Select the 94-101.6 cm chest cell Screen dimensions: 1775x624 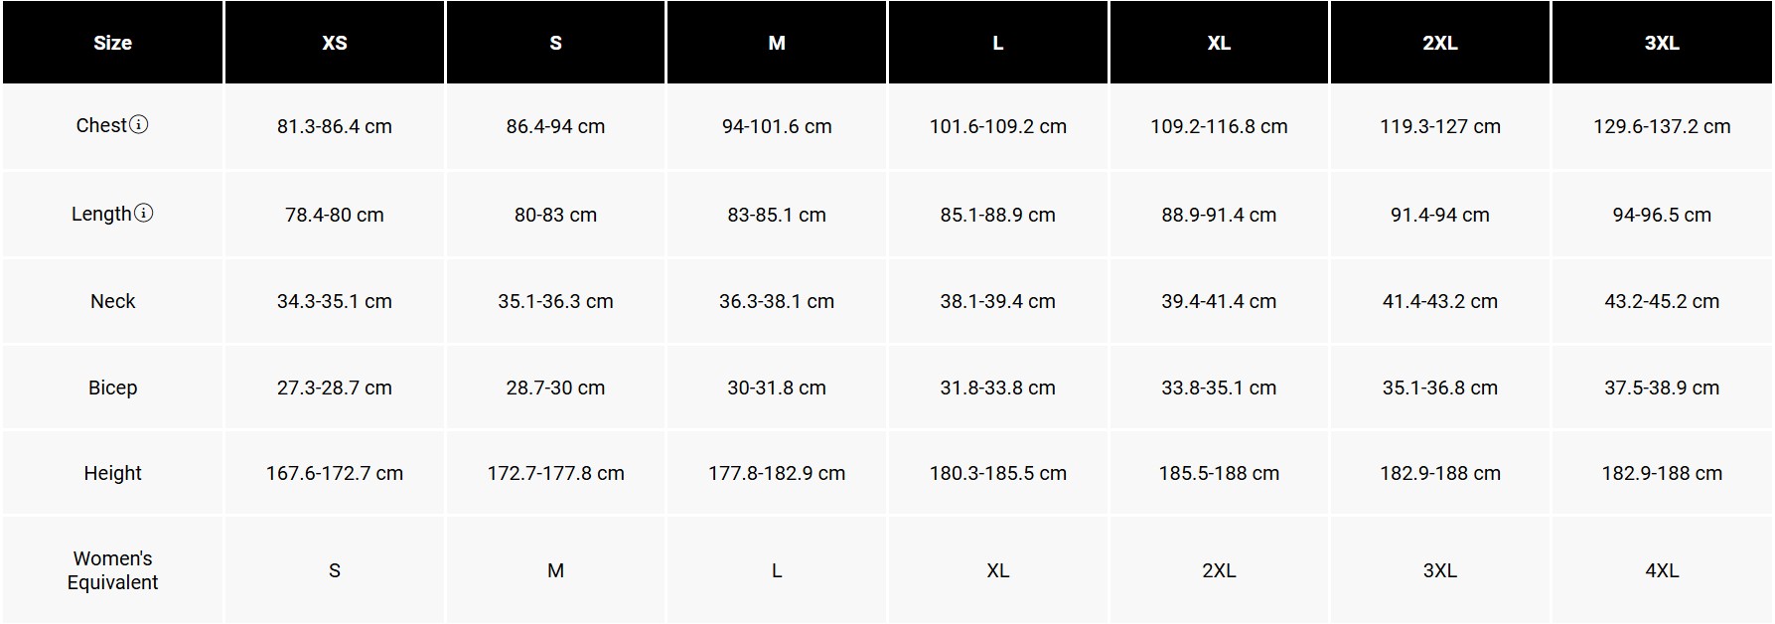[x=777, y=126]
